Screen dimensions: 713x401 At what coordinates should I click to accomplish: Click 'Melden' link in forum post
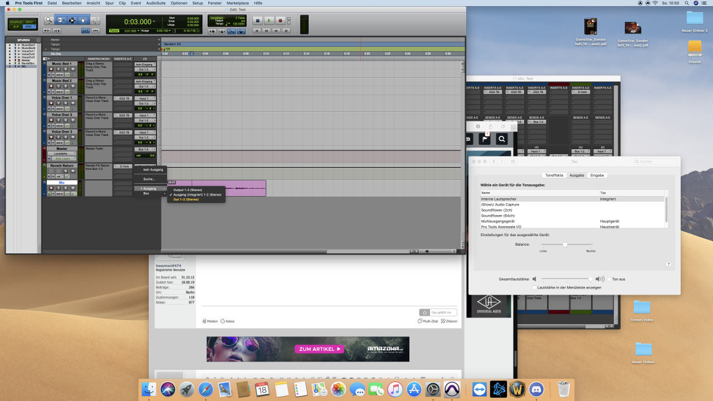point(210,321)
